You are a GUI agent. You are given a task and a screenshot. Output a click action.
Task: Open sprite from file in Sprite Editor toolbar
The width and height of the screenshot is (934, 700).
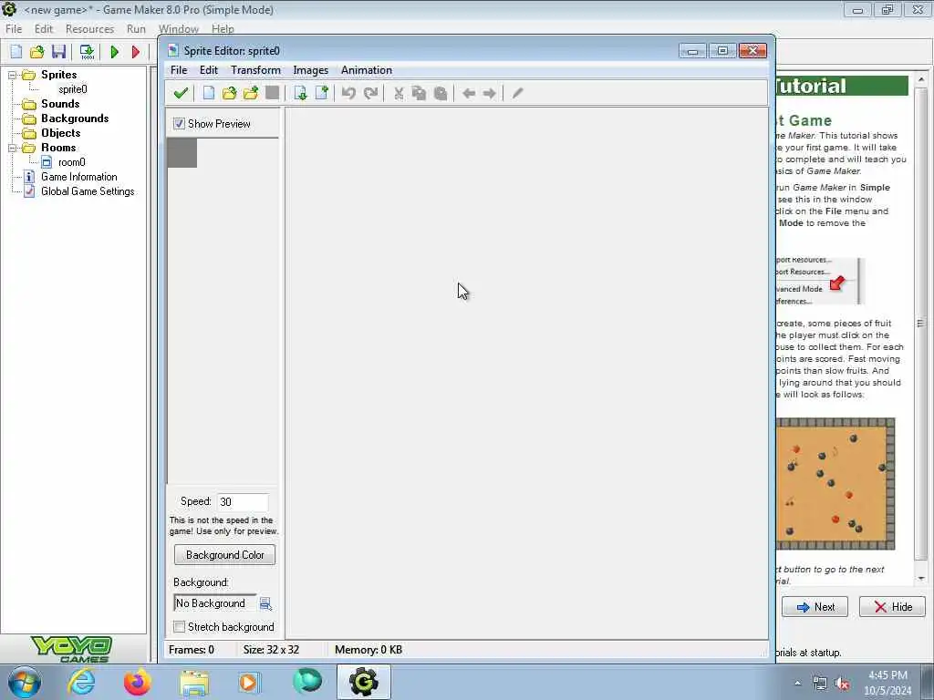tap(229, 93)
